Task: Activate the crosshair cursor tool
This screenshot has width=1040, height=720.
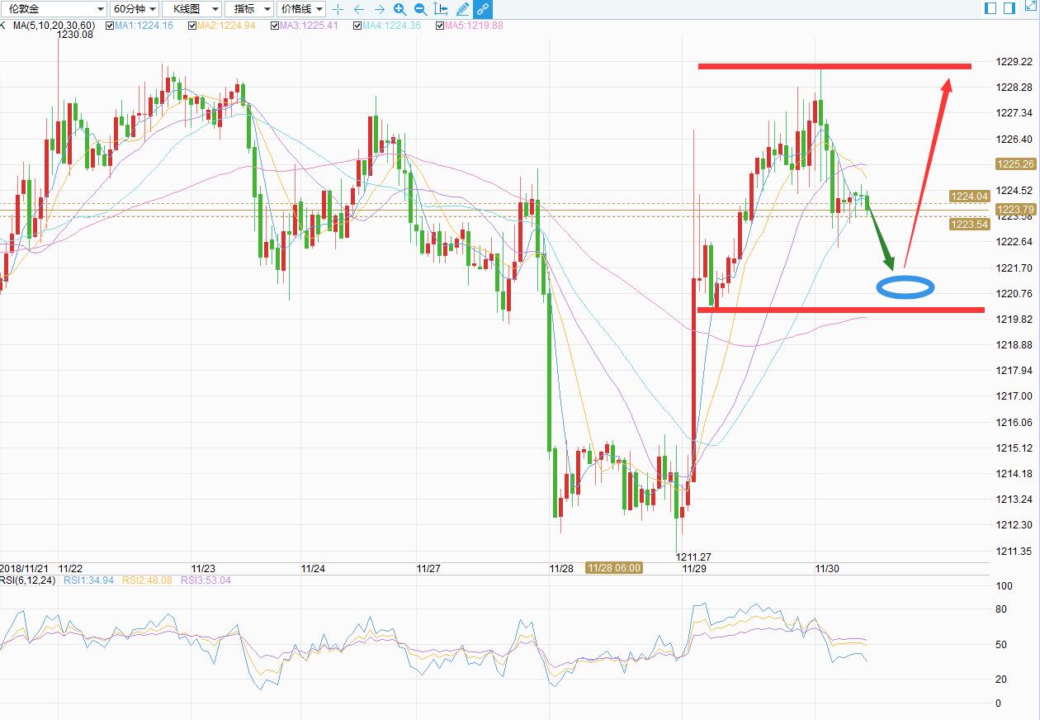Action: pyautogui.click(x=338, y=9)
